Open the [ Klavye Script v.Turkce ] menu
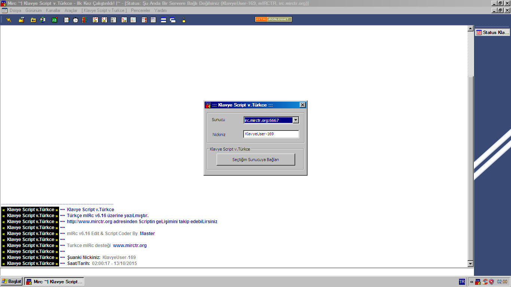 (x=104, y=10)
